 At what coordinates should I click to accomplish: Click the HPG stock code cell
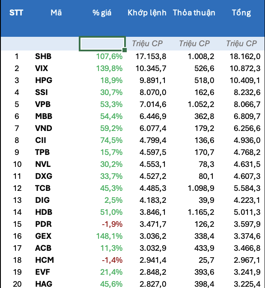click(43, 80)
